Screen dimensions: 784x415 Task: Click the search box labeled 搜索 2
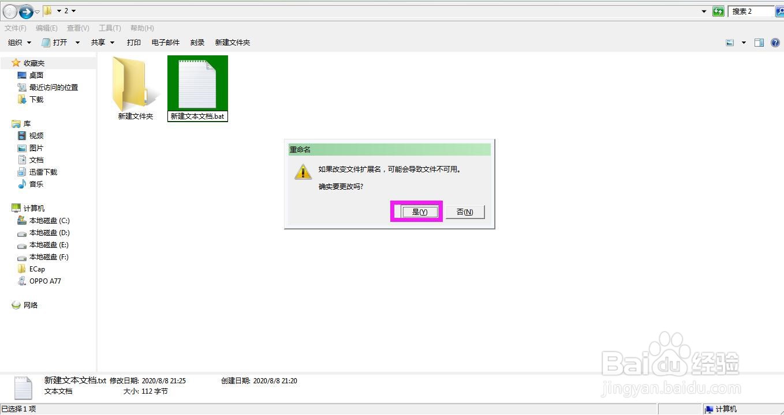tap(751, 11)
